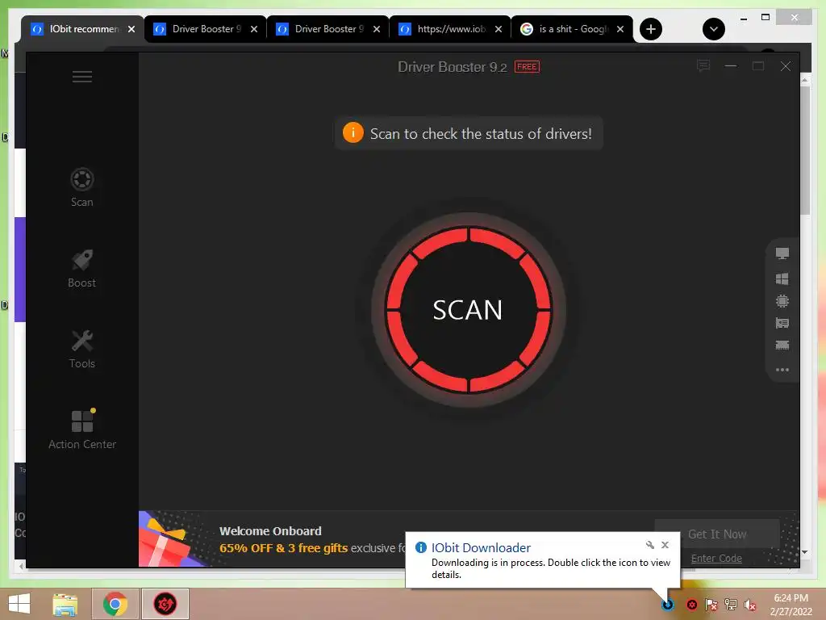Open File Explorer from the taskbar
The width and height of the screenshot is (826, 620).
tap(65, 604)
